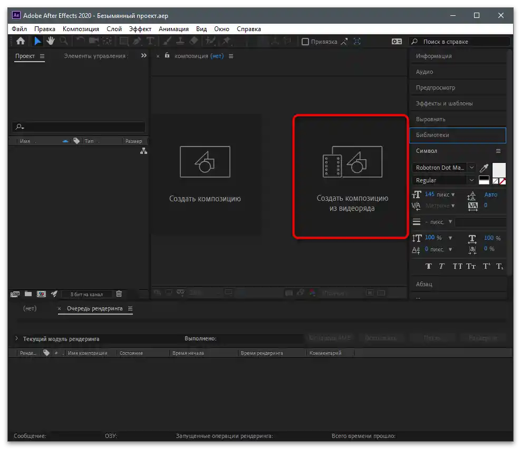
Task: Open the 145 пикс font size dropdown
Action: (x=453, y=194)
